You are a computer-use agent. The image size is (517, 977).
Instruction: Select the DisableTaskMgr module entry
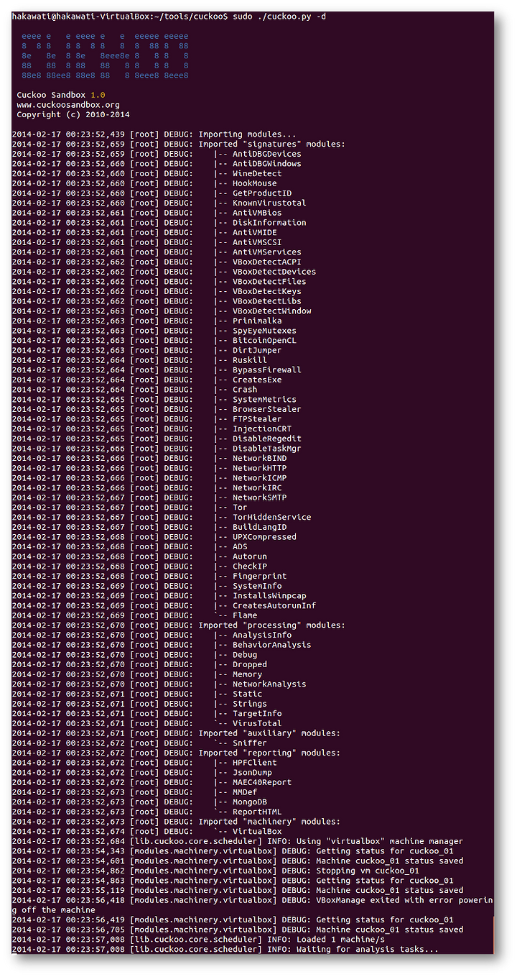coord(266,449)
